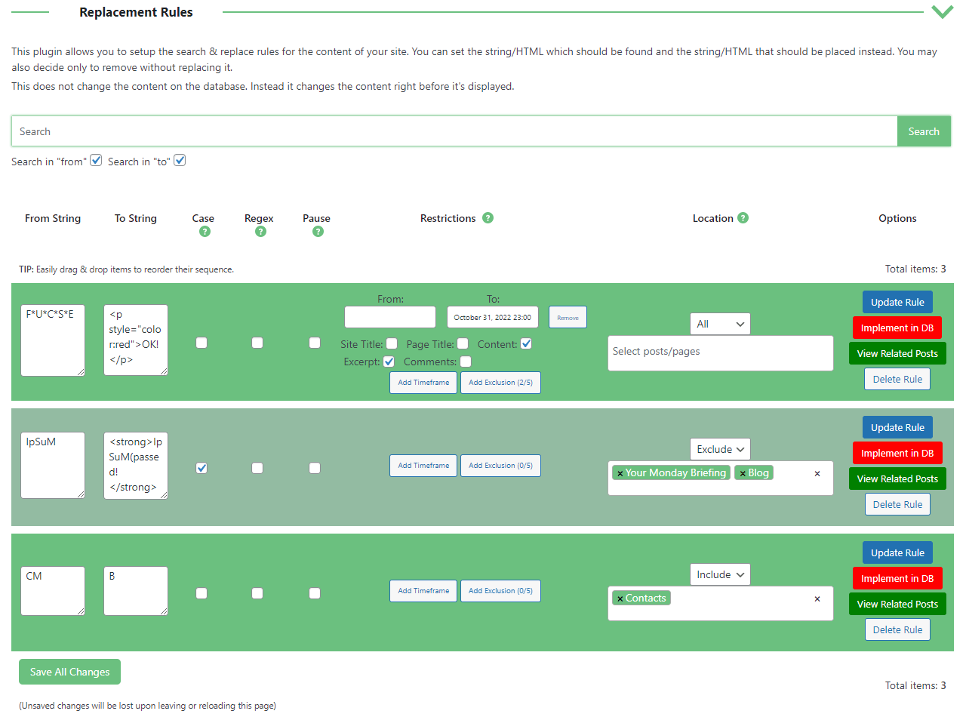
Task: Click Save All Changes button
Action: click(x=69, y=672)
